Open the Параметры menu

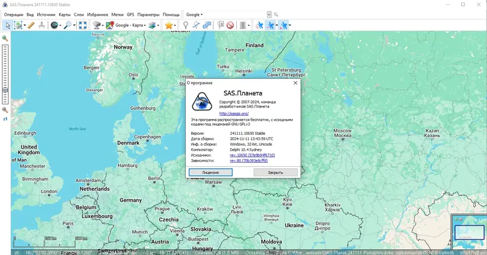(x=148, y=15)
